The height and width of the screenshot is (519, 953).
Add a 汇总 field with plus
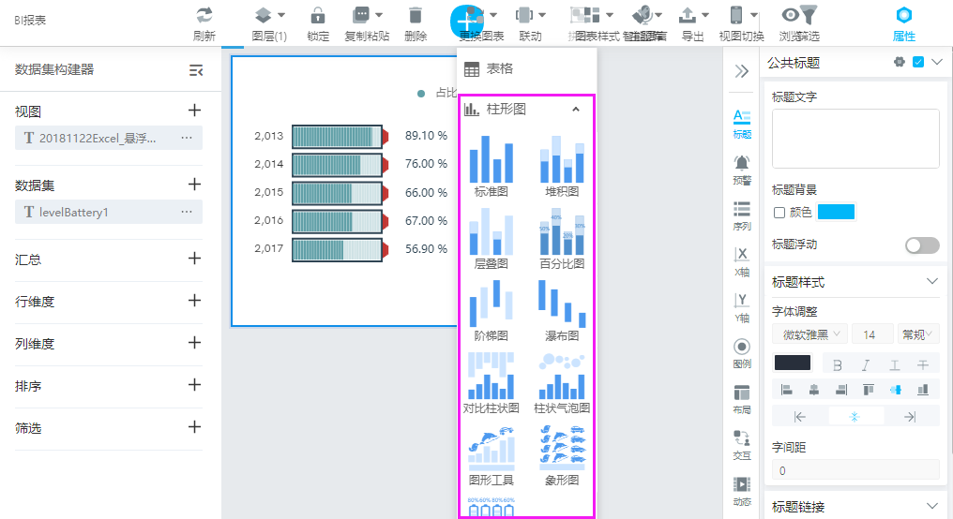tap(194, 259)
